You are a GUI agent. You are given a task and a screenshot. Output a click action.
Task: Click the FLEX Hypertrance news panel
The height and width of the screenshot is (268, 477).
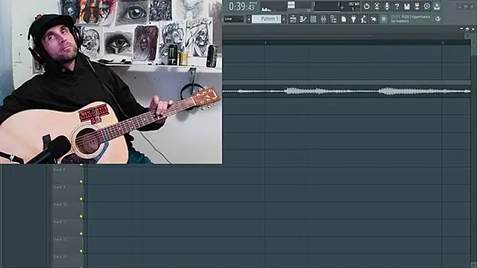[x=411, y=19]
